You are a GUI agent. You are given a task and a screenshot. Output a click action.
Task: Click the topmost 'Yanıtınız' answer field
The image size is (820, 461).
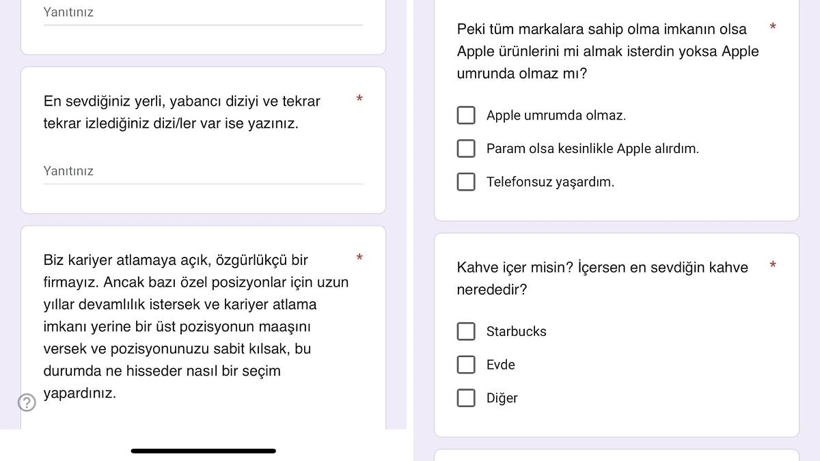point(203,13)
